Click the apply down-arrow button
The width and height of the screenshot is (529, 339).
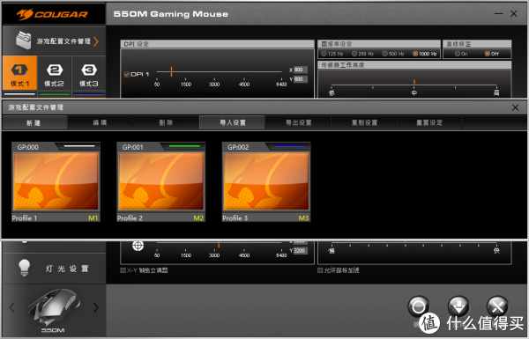pos(458,306)
